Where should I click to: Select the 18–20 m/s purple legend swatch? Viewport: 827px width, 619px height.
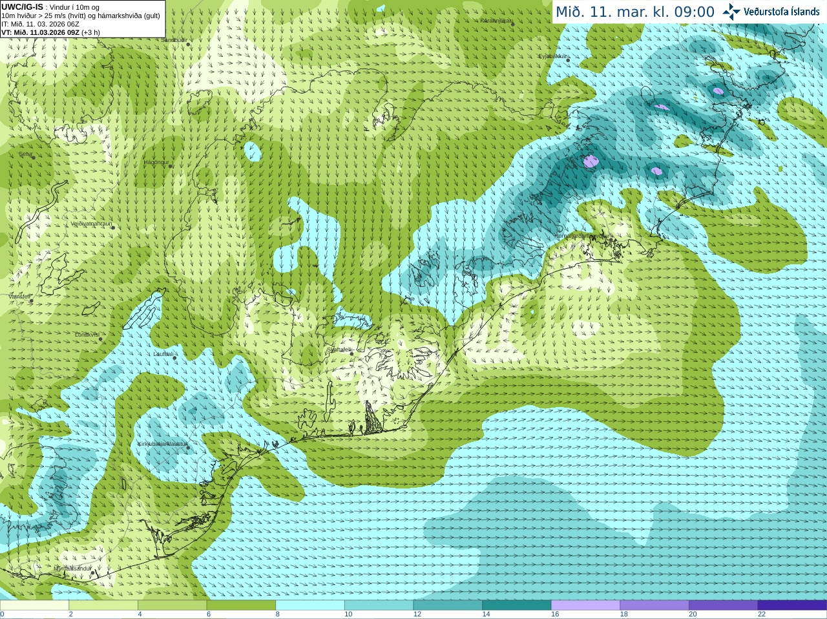click(654, 605)
